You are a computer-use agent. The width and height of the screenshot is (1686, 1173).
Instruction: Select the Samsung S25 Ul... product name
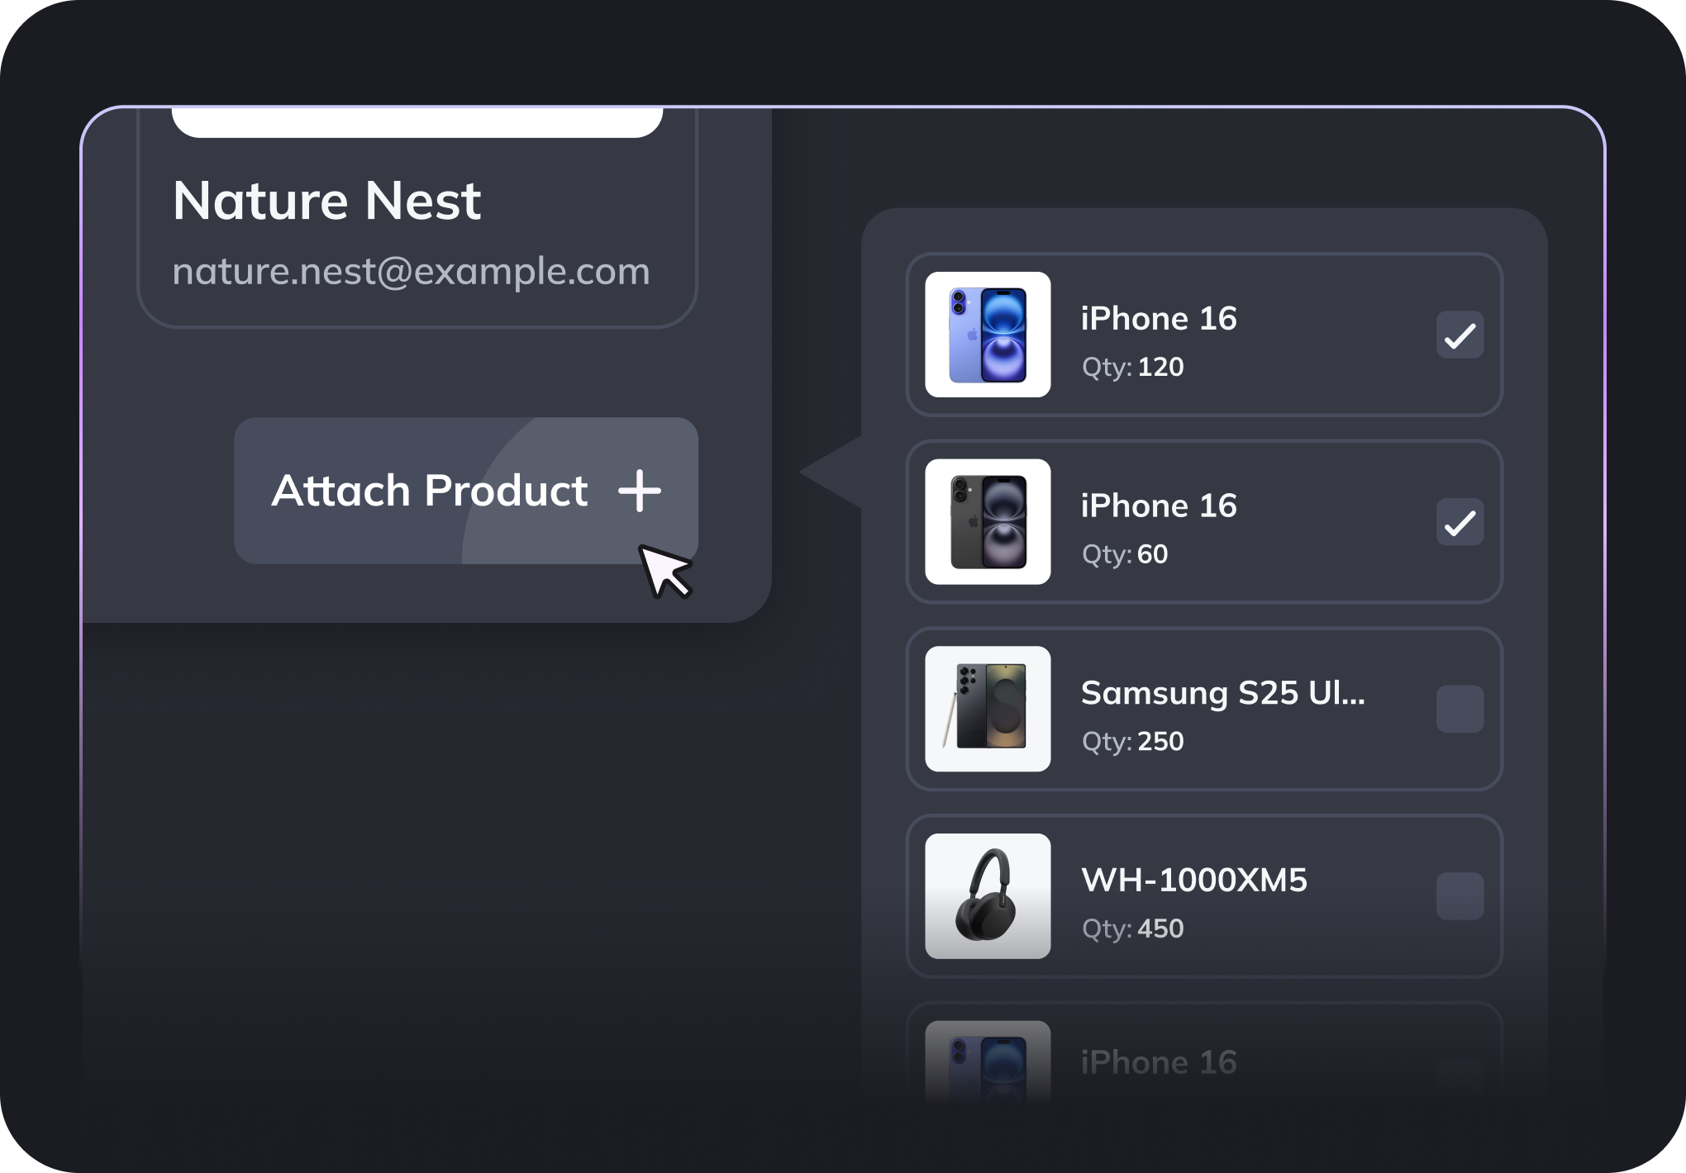point(1222,693)
